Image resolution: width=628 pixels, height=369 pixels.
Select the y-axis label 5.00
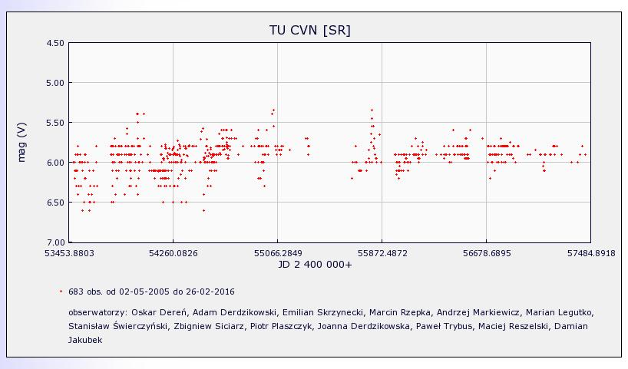pos(55,83)
